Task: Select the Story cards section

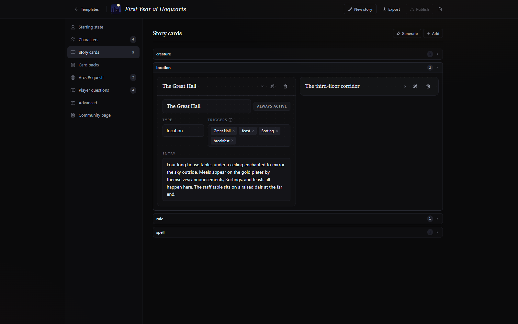Action: tap(103, 52)
